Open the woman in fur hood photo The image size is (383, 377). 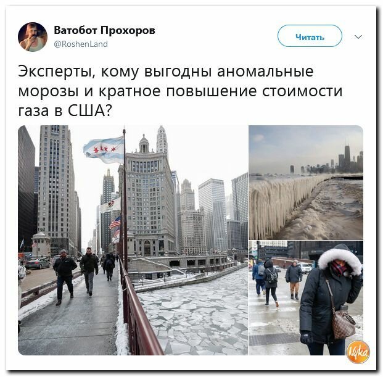click(306, 298)
